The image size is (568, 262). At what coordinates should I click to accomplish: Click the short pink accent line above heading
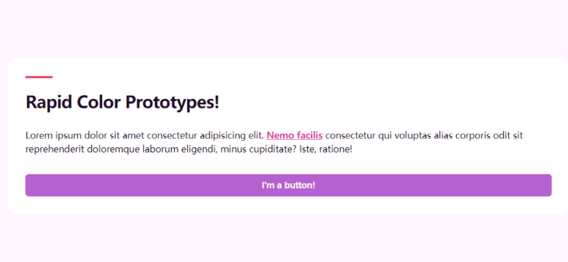38,77
